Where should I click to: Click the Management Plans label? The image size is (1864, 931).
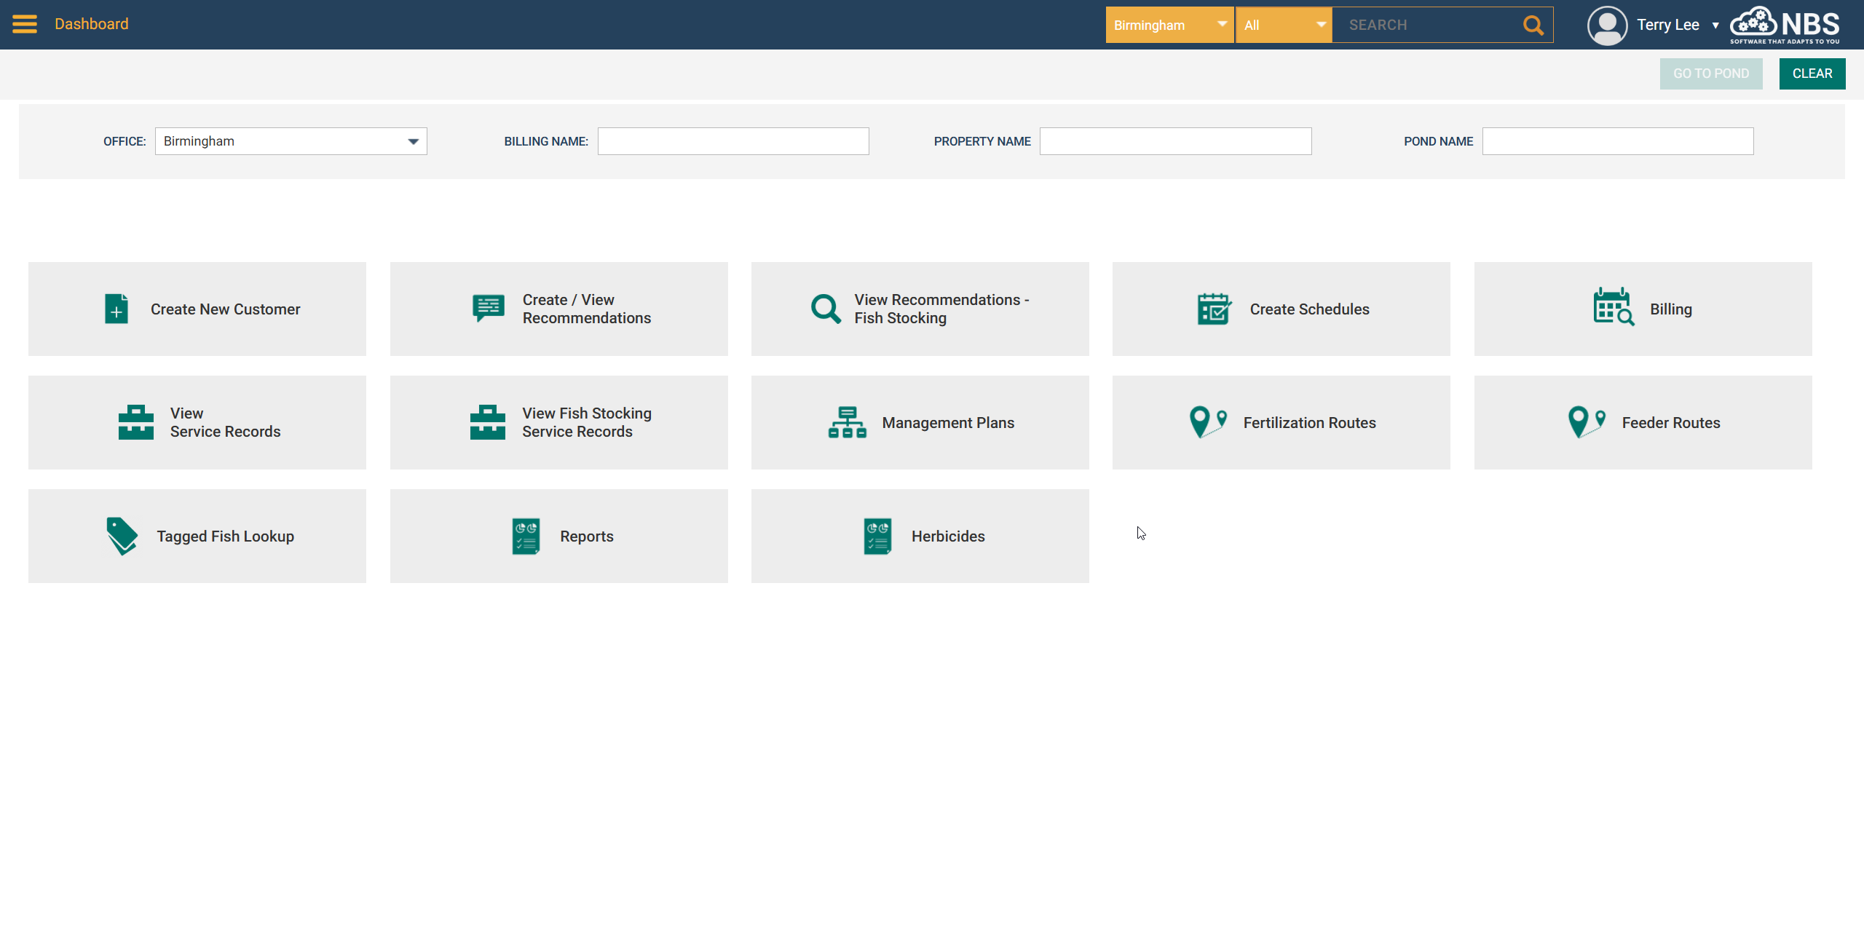(x=948, y=423)
